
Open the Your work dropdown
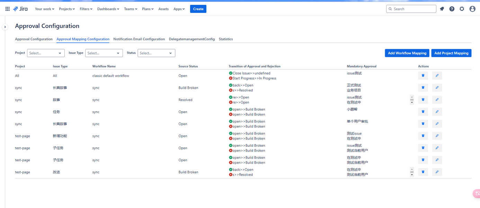(x=44, y=9)
